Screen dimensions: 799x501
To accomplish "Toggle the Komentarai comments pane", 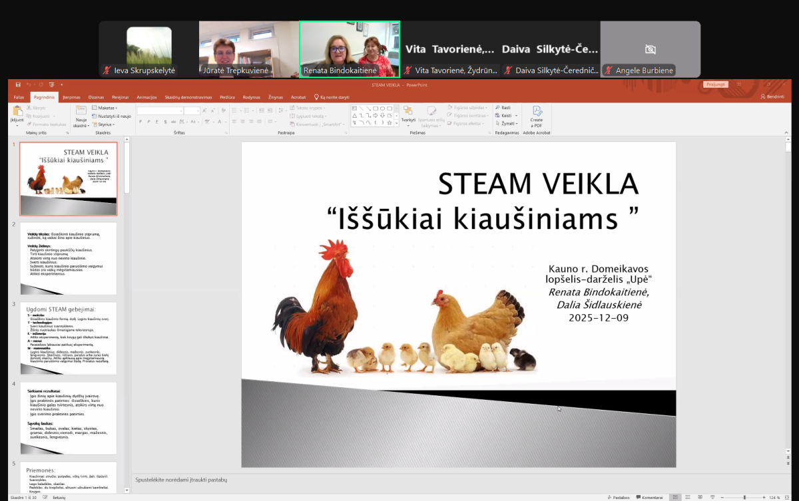I will 650,497.
